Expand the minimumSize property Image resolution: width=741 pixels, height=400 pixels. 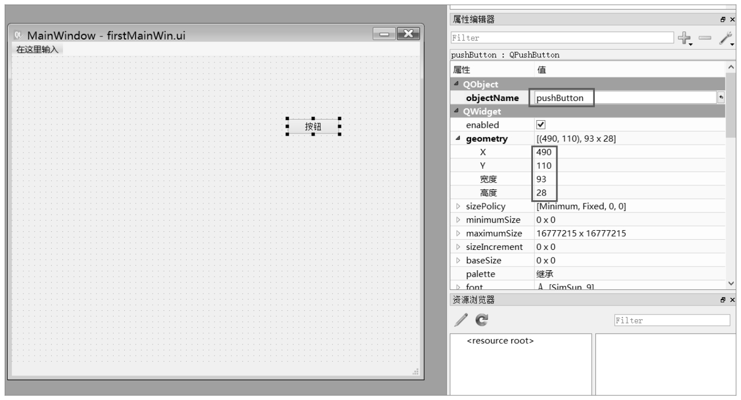pos(457,220)
